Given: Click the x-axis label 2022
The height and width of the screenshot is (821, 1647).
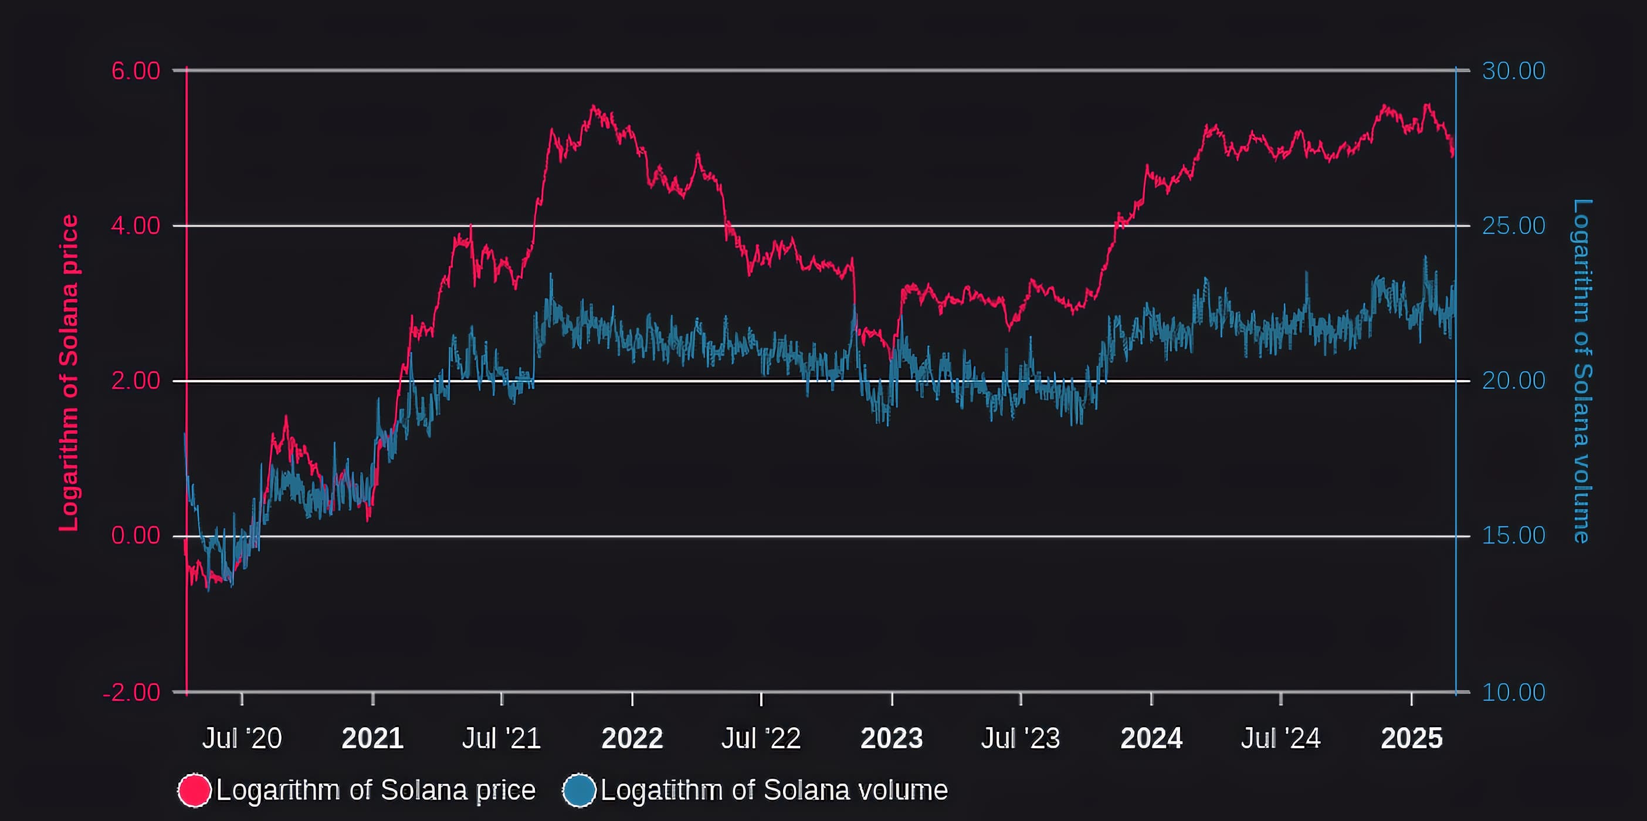Looking at the screenshot, I should coord(632,738).
